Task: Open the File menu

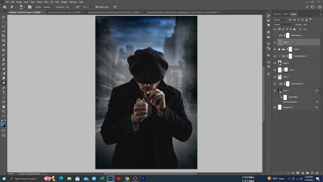Action: [x=7, y=2]
